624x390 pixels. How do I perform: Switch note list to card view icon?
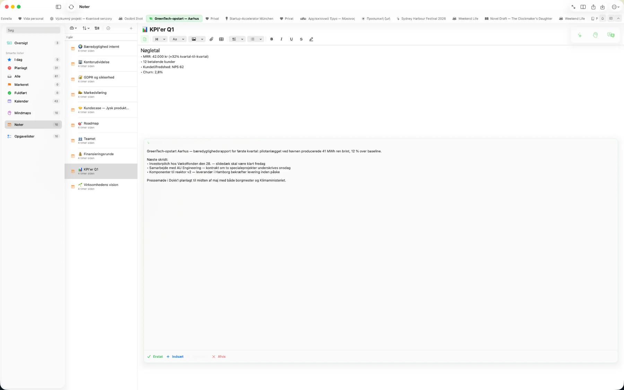point(97,28)
